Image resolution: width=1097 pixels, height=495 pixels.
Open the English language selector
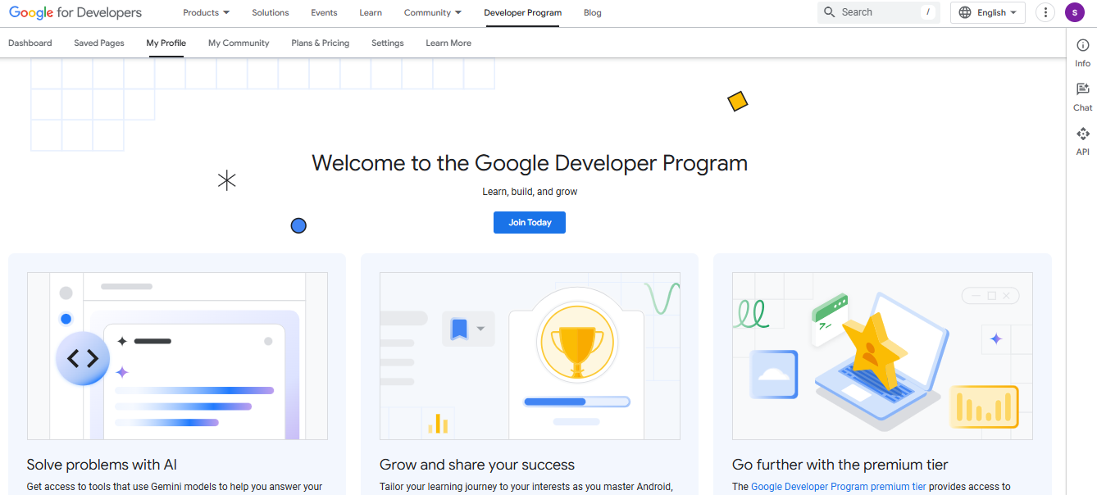[x=988, y=12]
